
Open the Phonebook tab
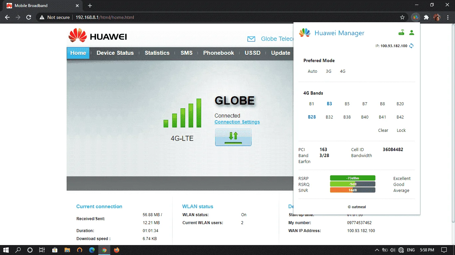click(x=219, y=53)
